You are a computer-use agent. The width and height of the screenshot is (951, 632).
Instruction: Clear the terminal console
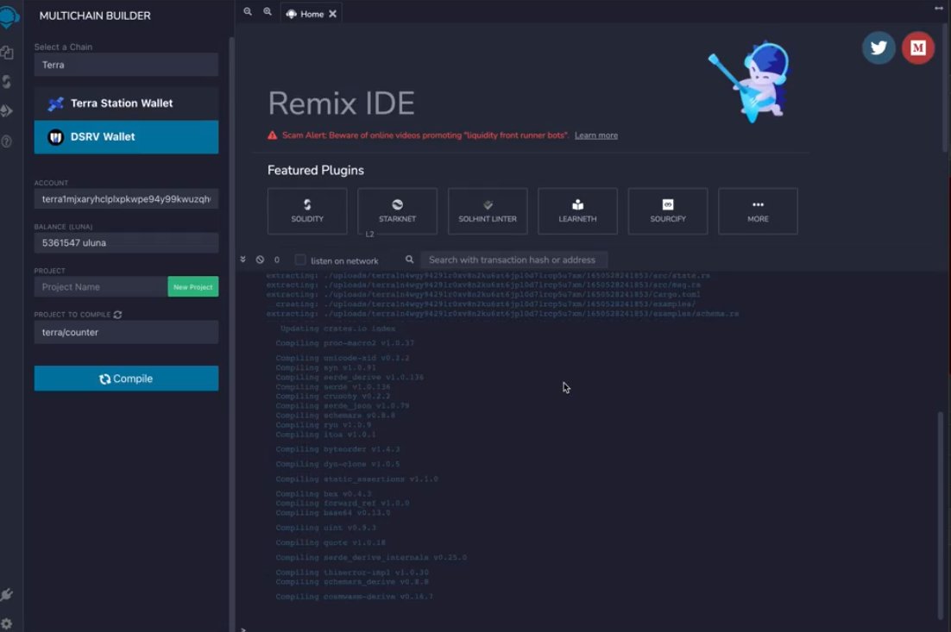coord(261,260)
